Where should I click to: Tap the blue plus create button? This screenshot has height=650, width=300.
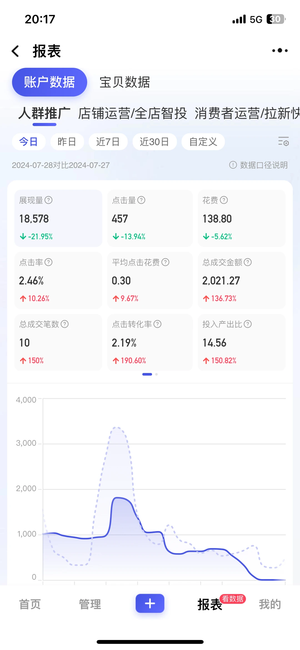tap(150, 603)
